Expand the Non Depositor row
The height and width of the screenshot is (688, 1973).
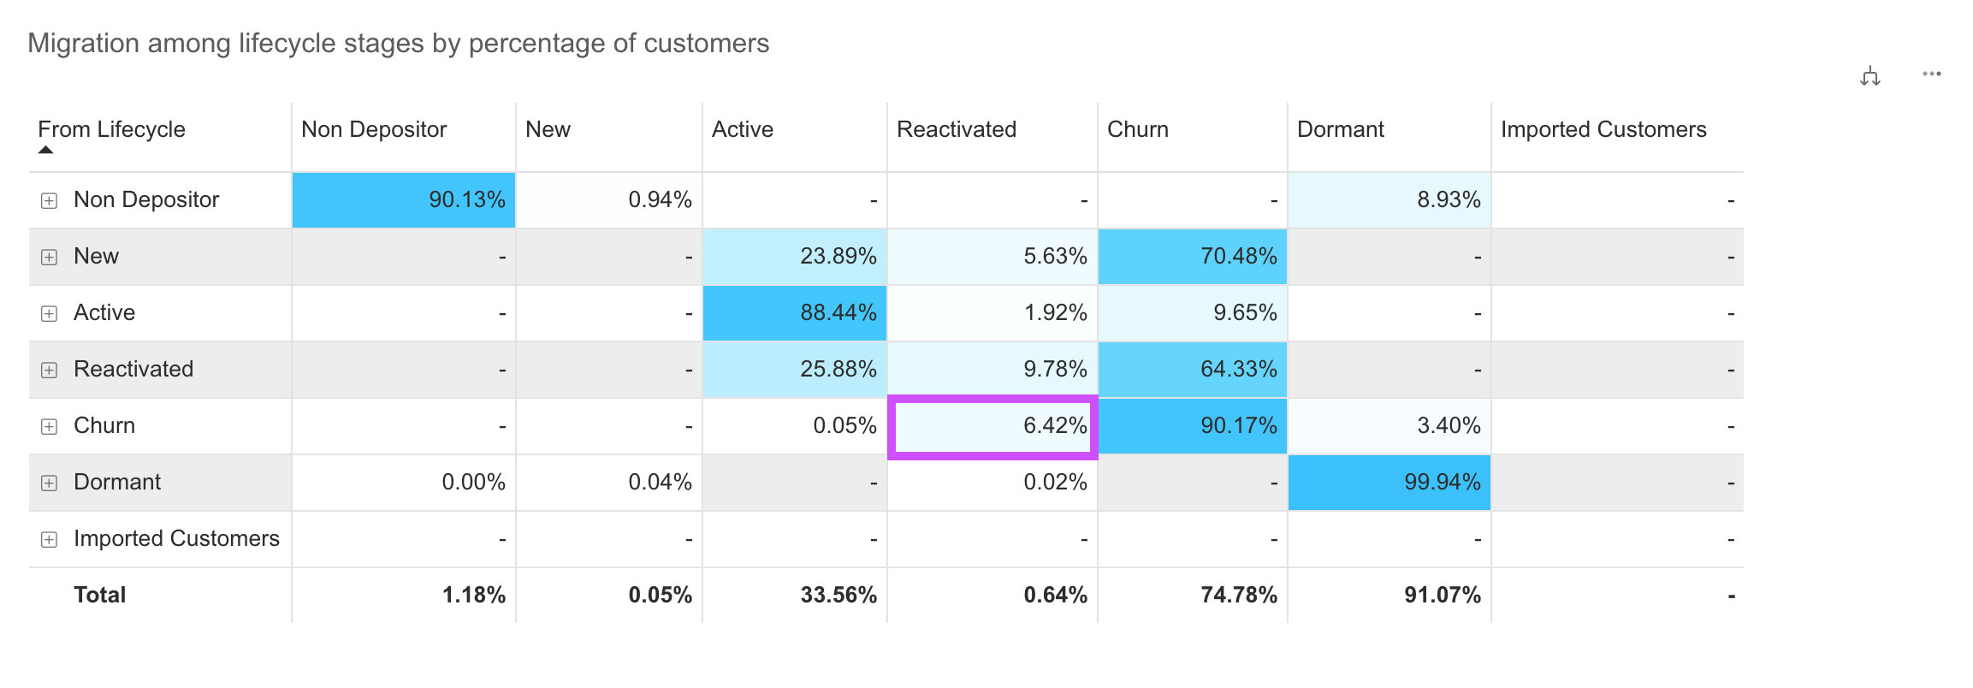click(50, 200)
